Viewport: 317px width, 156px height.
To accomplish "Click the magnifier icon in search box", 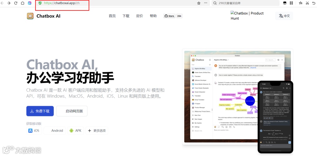I will click(215, 3).
